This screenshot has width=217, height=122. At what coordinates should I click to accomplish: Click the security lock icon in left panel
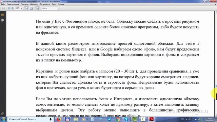point(2,14)
